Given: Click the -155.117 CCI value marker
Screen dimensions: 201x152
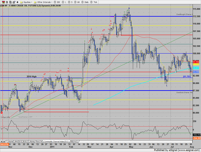Looking at the screenshot, I should click(197, 135).
